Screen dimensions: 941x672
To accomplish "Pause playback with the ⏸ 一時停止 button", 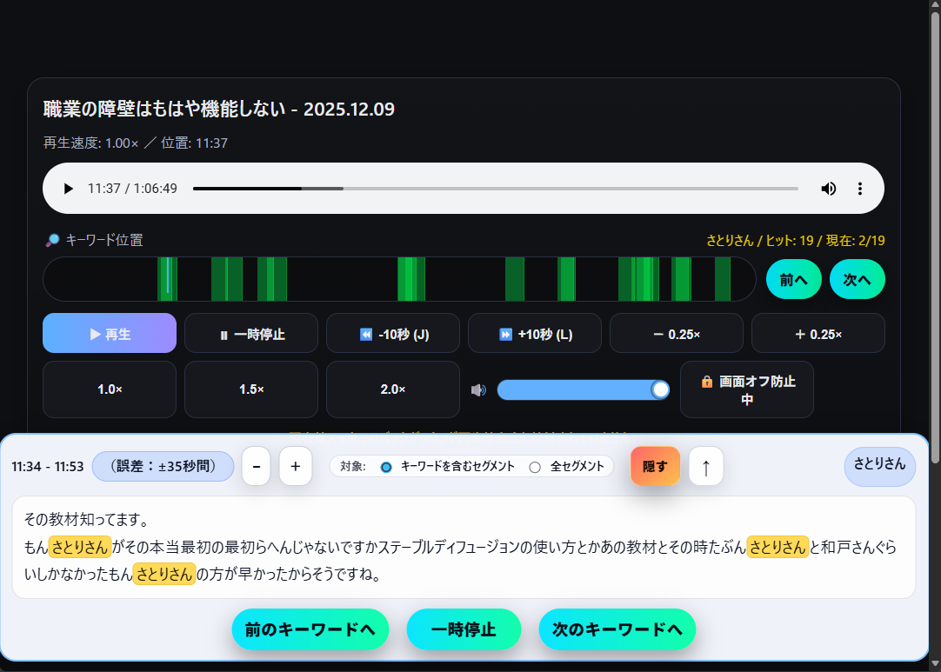I will click(x=250, y=333).
